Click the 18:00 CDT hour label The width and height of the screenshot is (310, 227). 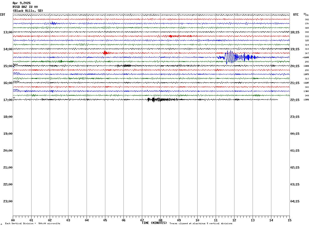click(8, 117)
